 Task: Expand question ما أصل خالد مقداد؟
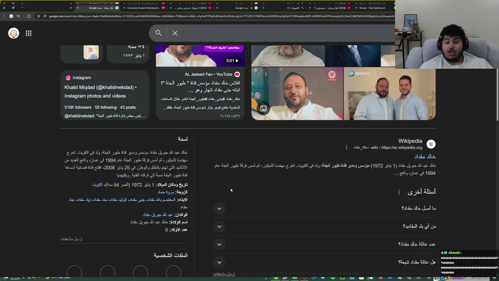[x=324, y=208]
